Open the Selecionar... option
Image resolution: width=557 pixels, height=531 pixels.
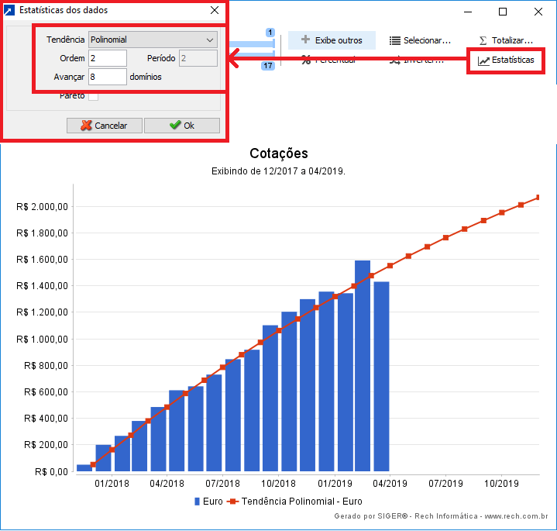click(x=420, y=40)
